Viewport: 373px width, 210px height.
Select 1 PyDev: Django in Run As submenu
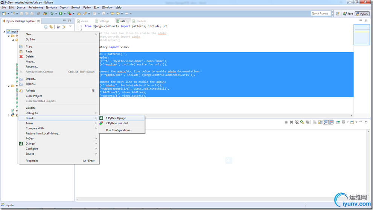(x=122, y=118)
